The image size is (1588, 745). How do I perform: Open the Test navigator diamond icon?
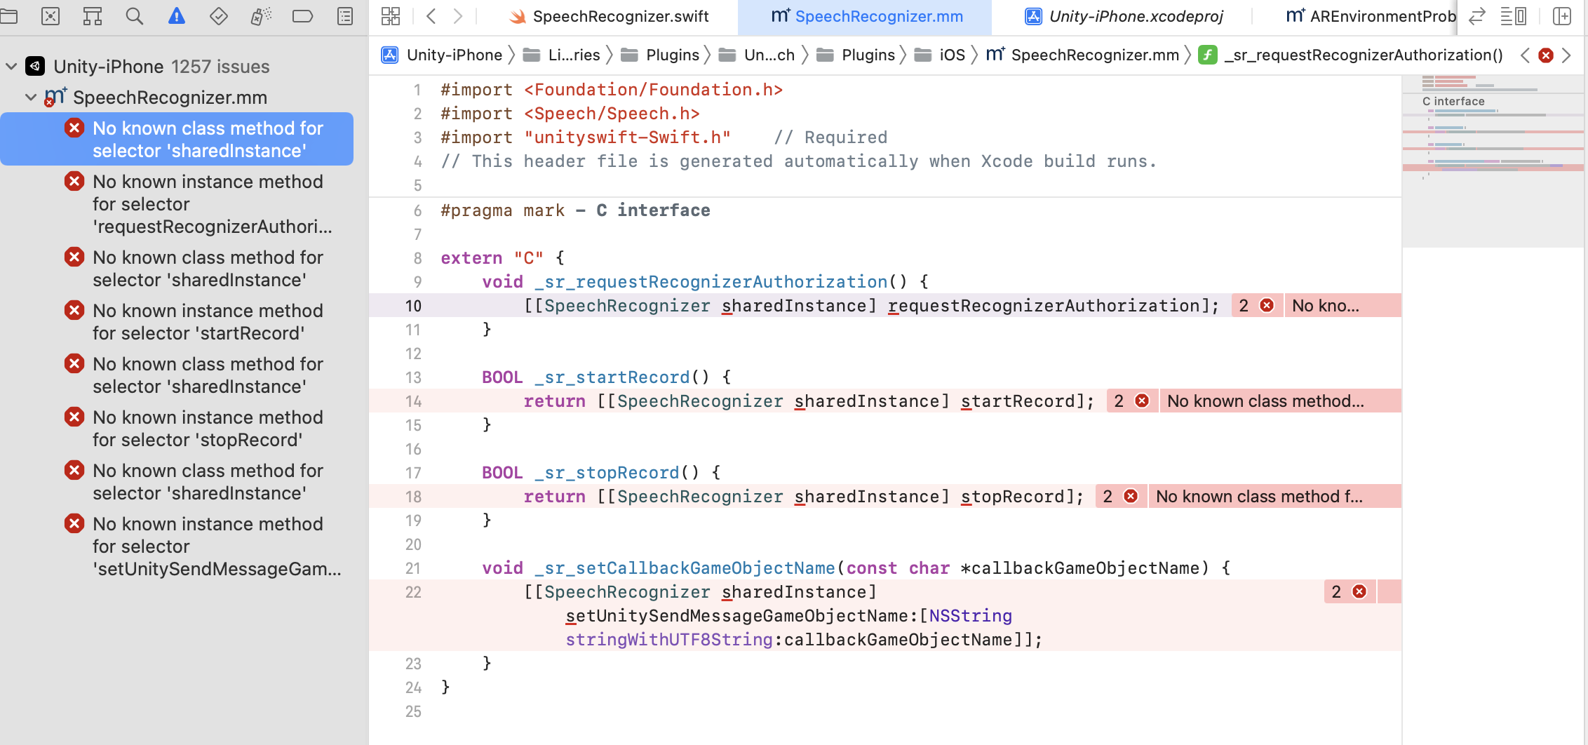(219, 16)
